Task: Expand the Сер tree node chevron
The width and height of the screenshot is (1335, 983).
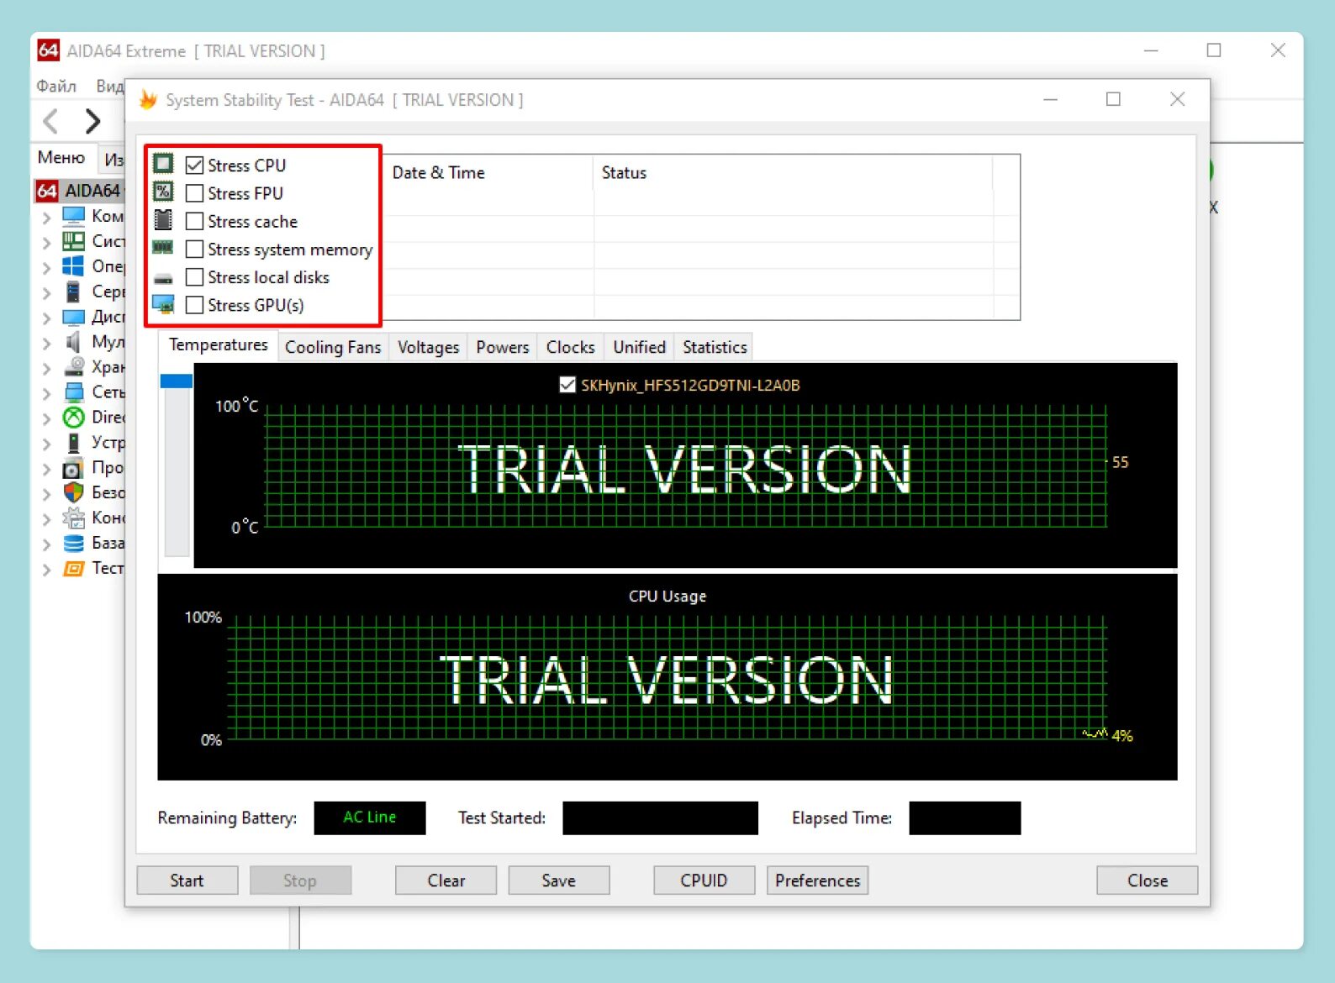Action: 46,292
